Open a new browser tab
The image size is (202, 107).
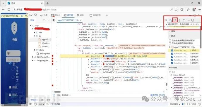pos(47,3)
